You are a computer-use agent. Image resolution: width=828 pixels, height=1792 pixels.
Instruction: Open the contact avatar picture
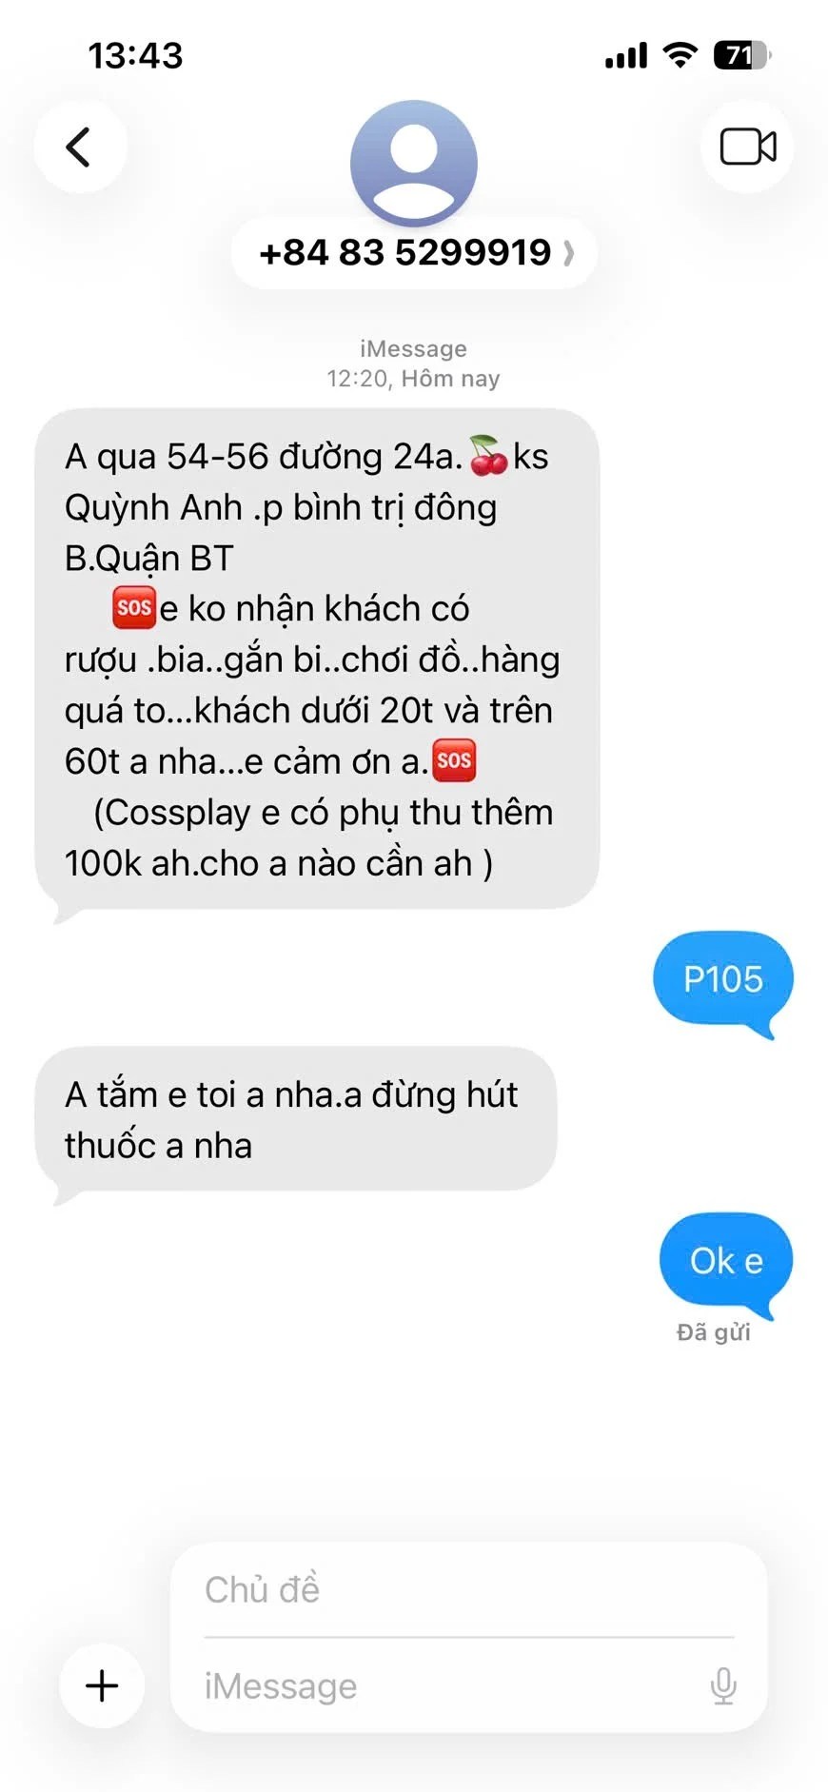[414, 163]
